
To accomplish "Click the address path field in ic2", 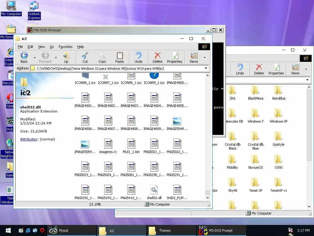I will (120, 69).
